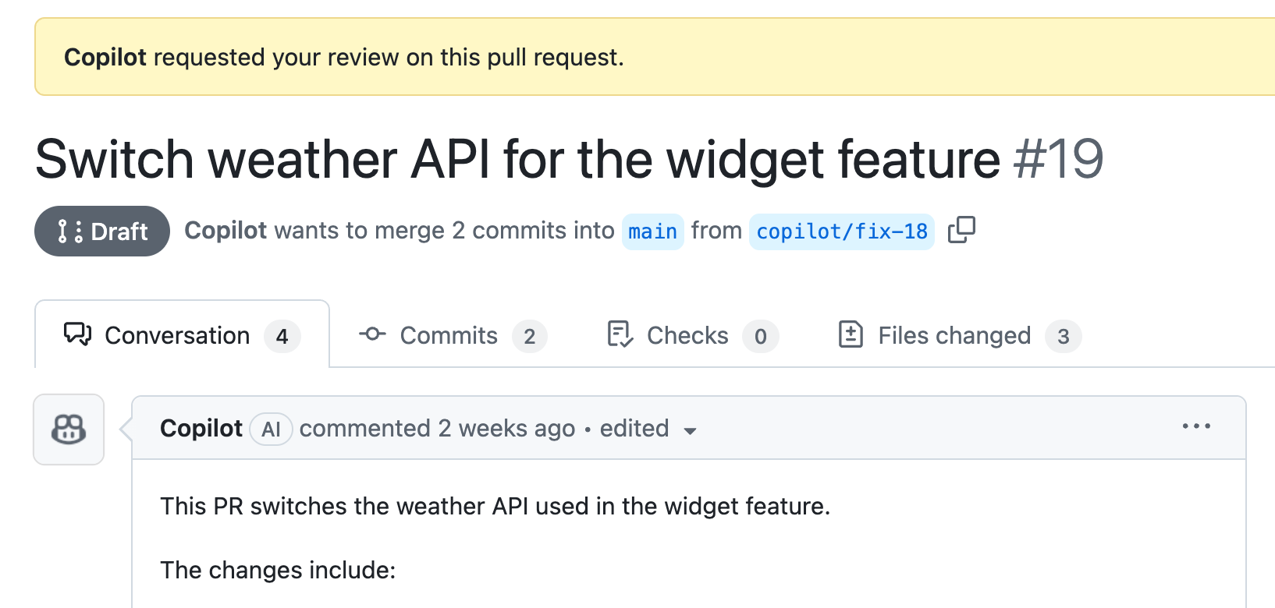Viewport: 1275px width, 608px height.
Task: Open the main branch label dropdown
Action: coord(652,231)
